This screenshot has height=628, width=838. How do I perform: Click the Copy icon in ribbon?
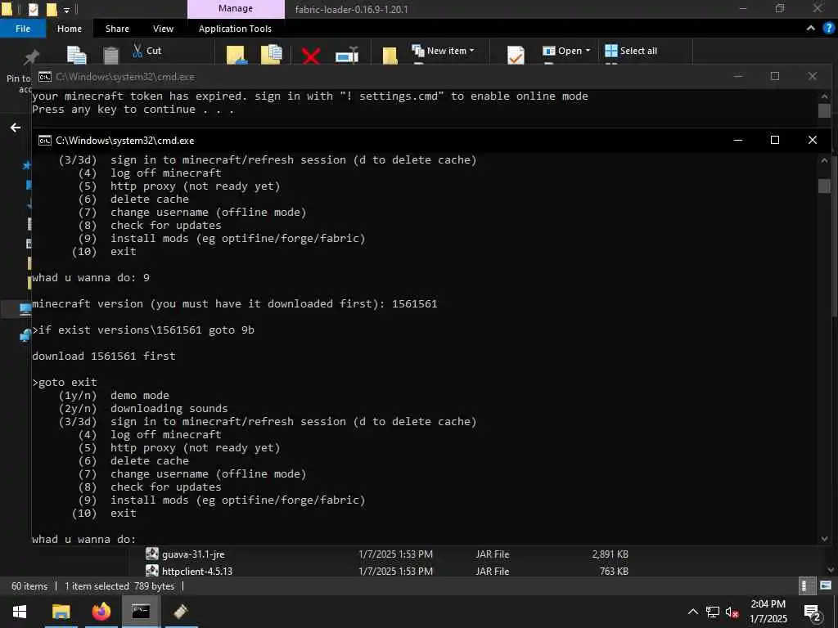click(76, 55)
